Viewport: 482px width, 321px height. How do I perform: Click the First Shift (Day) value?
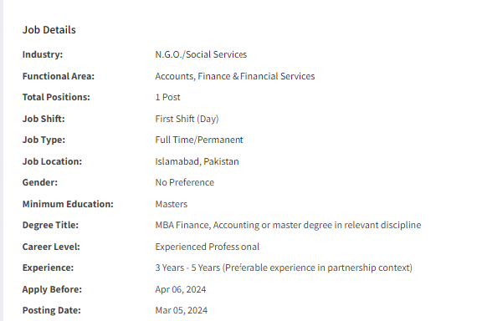[x=187, y=119]
